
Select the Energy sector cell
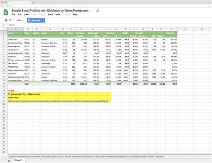[50, 70]
